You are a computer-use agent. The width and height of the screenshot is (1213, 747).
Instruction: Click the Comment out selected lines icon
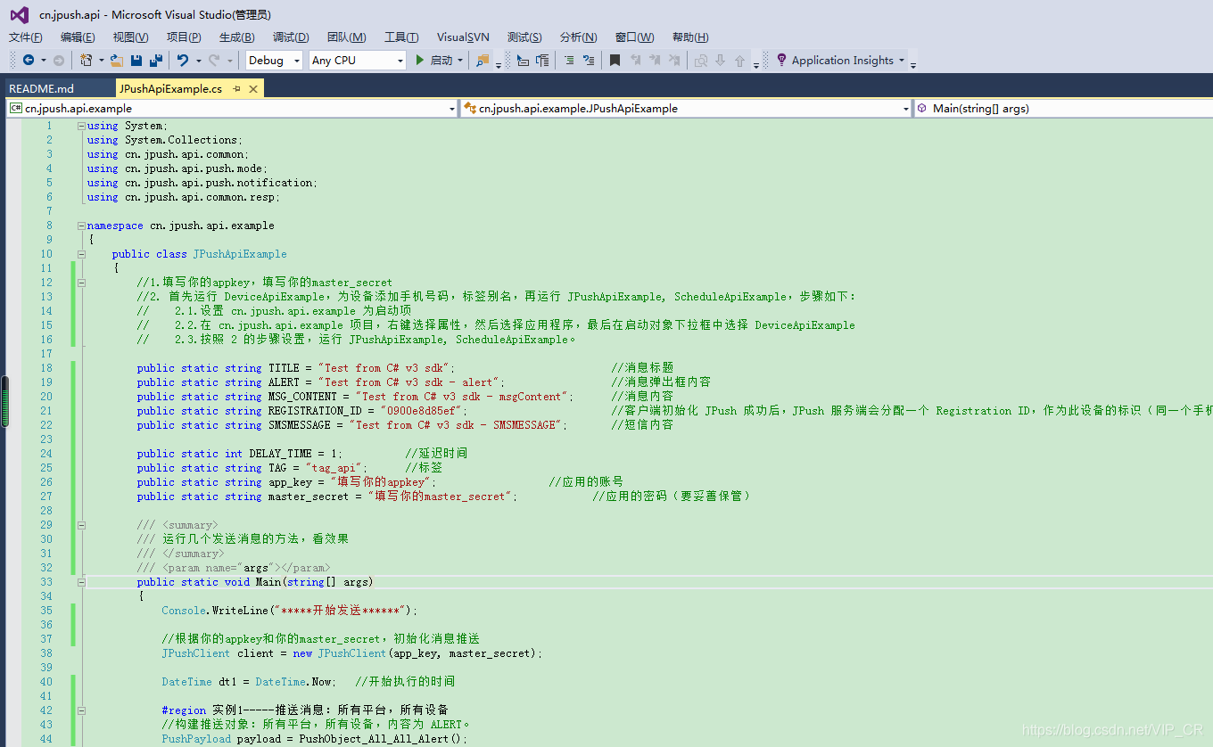point(569,60)
